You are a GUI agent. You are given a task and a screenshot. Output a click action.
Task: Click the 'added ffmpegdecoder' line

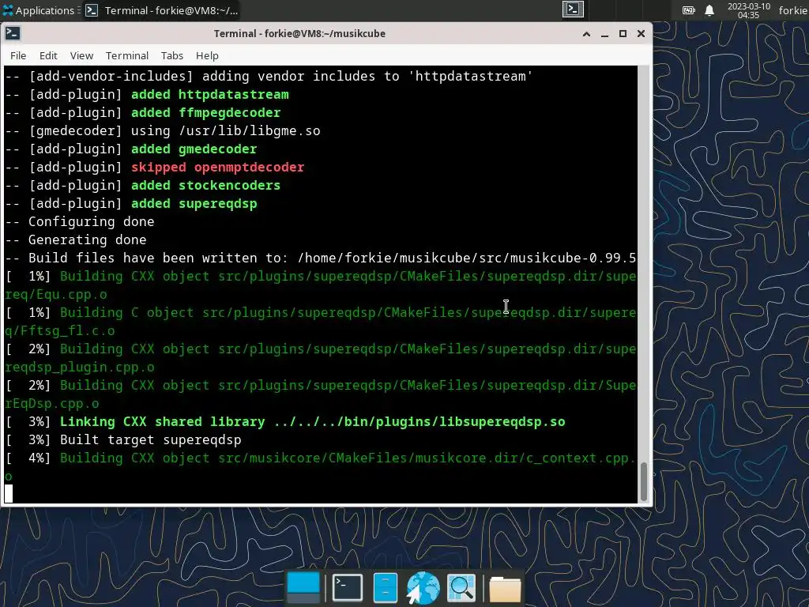point(143,112)
